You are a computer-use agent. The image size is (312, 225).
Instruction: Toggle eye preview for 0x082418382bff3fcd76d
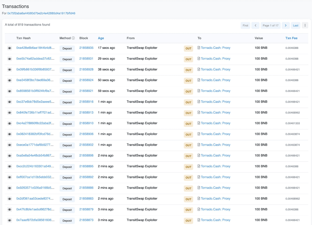(10, 134)
